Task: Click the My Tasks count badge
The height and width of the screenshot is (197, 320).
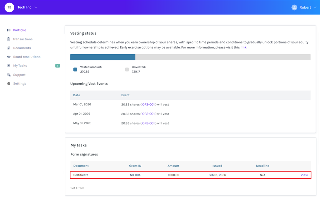Action: (58, 66)
